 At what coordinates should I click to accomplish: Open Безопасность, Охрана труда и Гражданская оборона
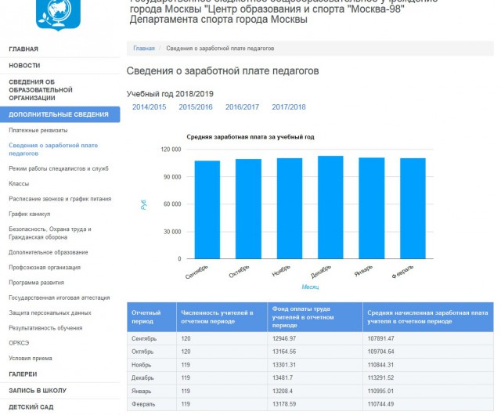pos(50,233)
